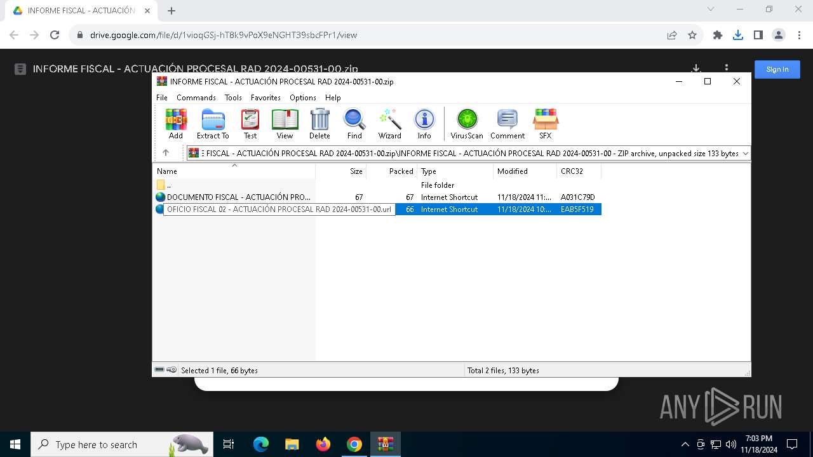Click the Sign In button in Google Drive

click(x=777, y=69)
